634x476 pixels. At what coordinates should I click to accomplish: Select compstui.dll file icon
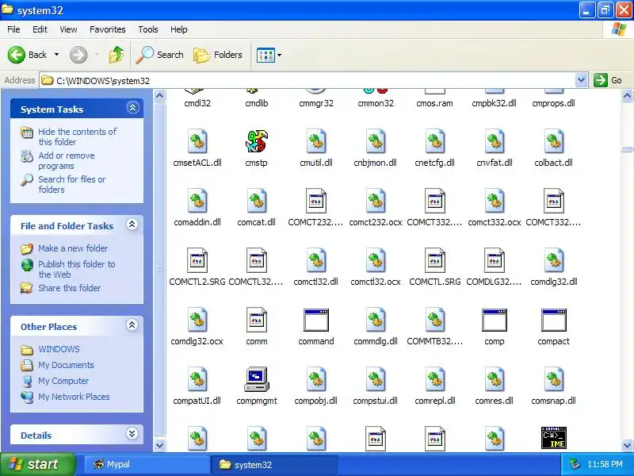pyautogui.click(x=375, y=379)
